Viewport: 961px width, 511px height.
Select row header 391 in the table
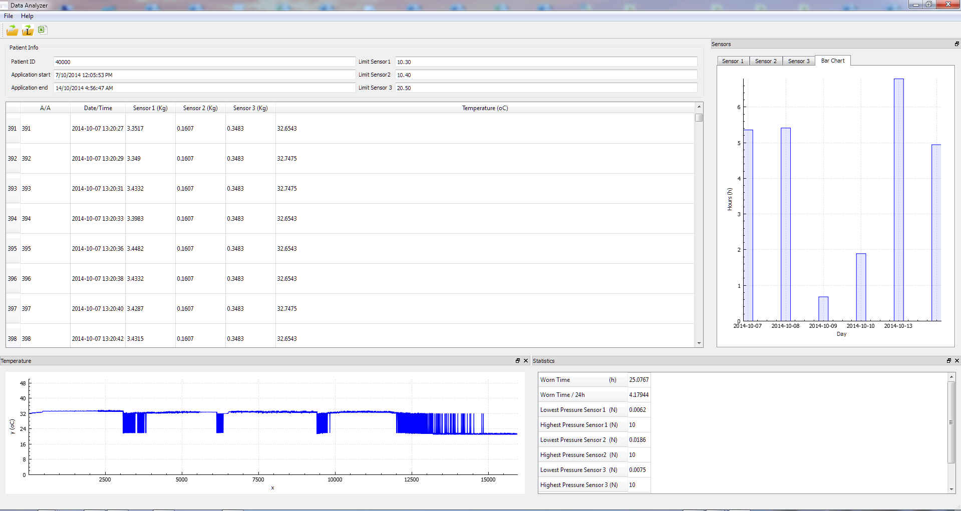(13, 129)
